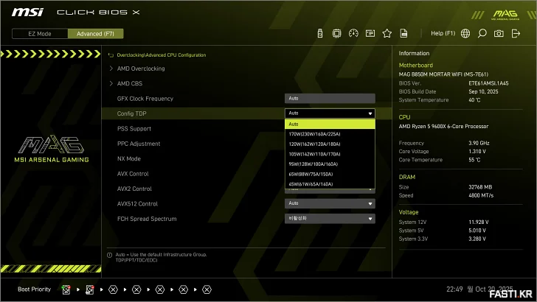Click the saved profile document icon
Viewport: 537px width, 302px height.
tap(403, 34)
